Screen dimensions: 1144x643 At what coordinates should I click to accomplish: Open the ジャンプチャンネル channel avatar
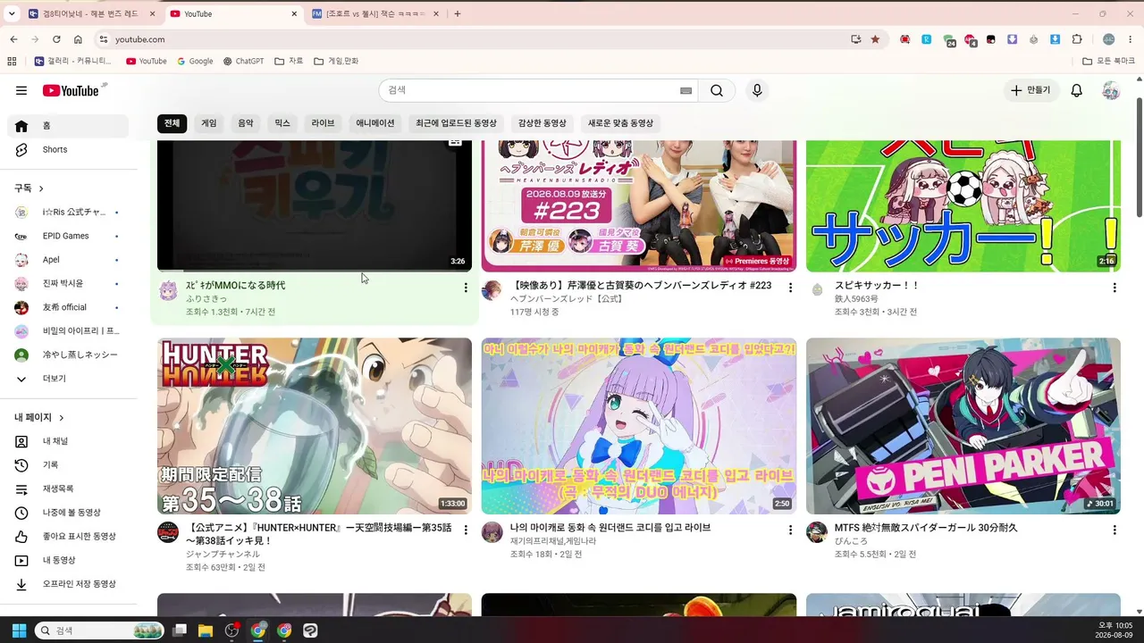point(168,532)
